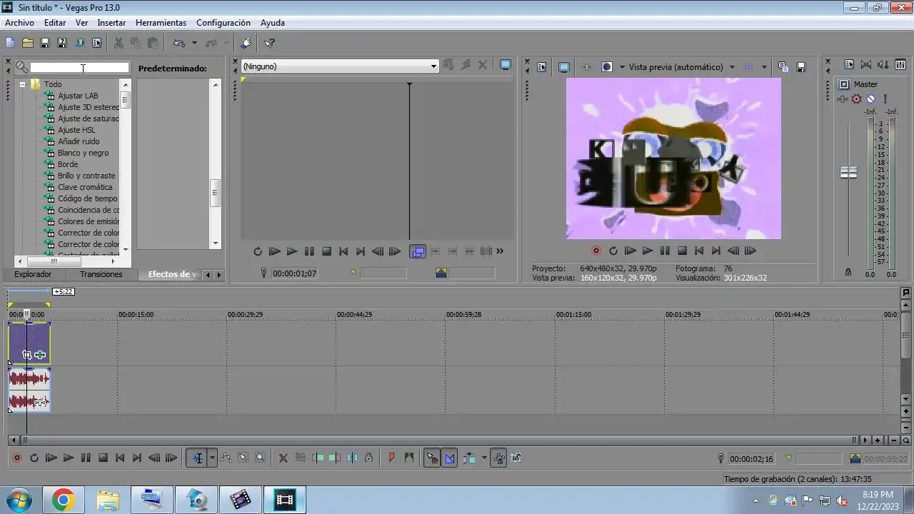The width and height of the screenshot is (914, 514).
Task: Click the trimmer external monitor icon
Action: tap(506, 65)
